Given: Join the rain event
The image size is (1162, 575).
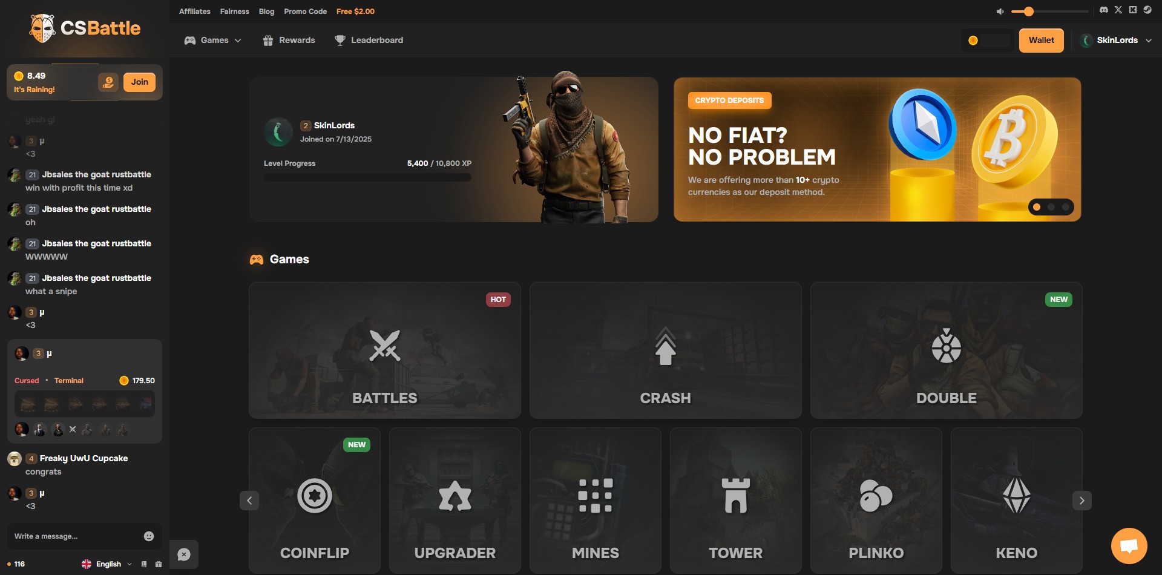Looking at the screenshot, I should click(139, 82).
